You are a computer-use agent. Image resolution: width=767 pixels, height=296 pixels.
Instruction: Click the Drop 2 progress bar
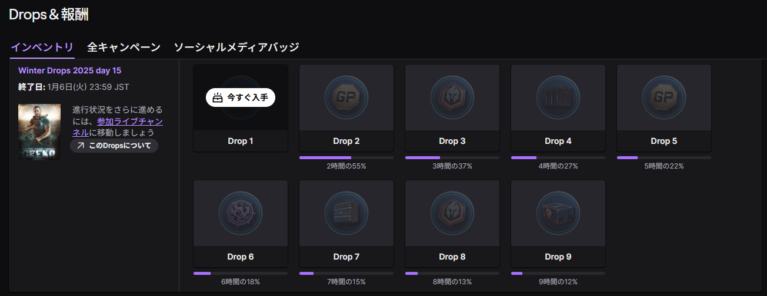click(346, 157)
